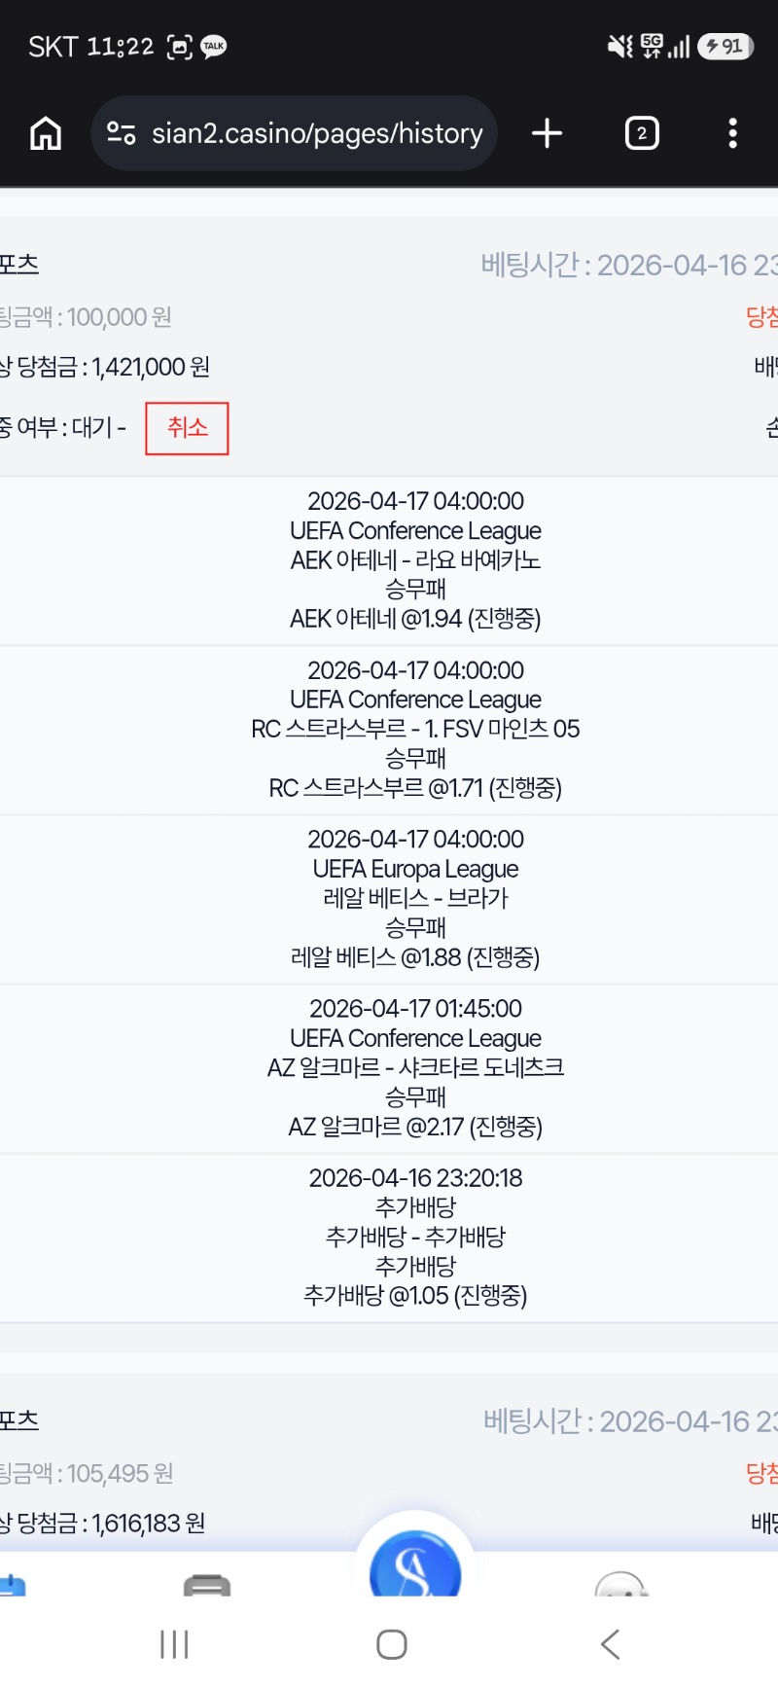
Task: Click the sian2.casino address bar
Action: (316, 133)
